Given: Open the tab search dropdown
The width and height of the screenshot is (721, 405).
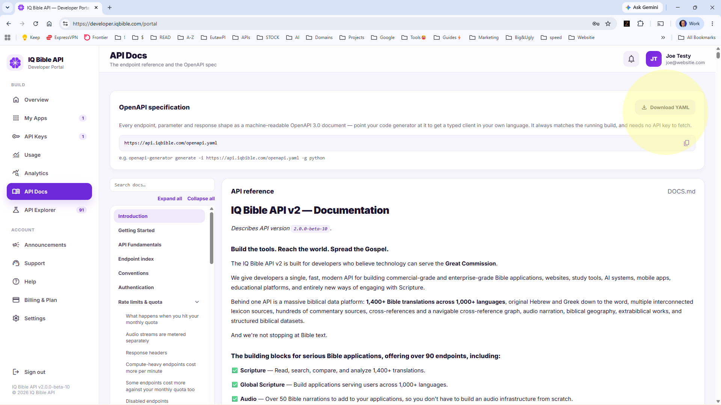Looking at the screenshot, I should [x=8, y=7].
